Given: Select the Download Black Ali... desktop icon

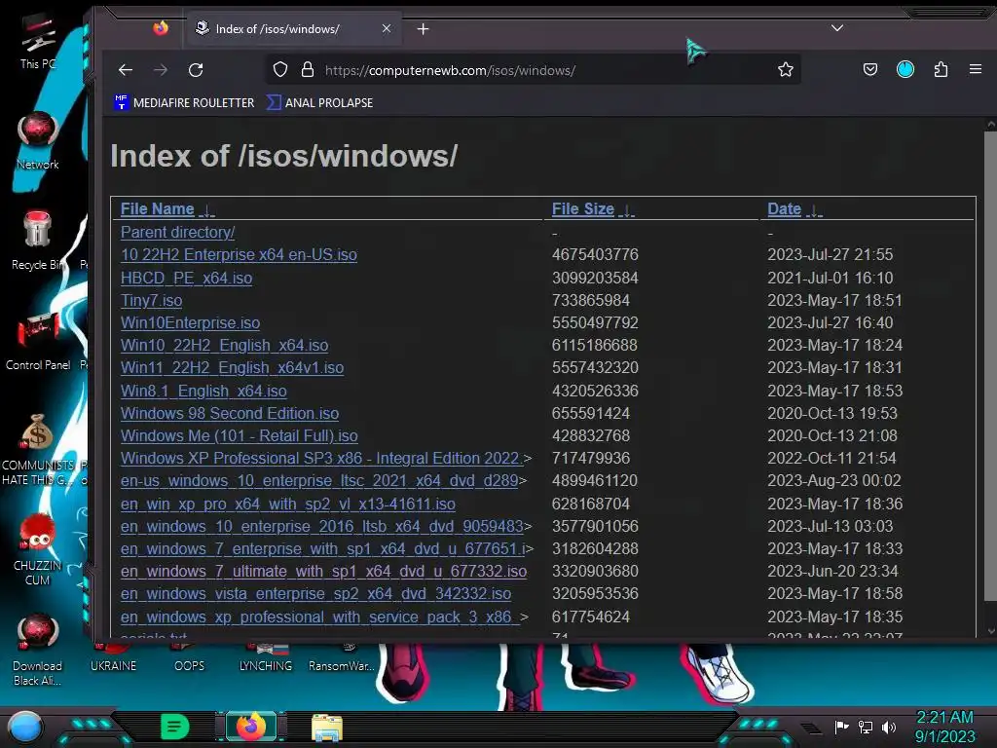Looking at the screenshot, I should [38, 650].
